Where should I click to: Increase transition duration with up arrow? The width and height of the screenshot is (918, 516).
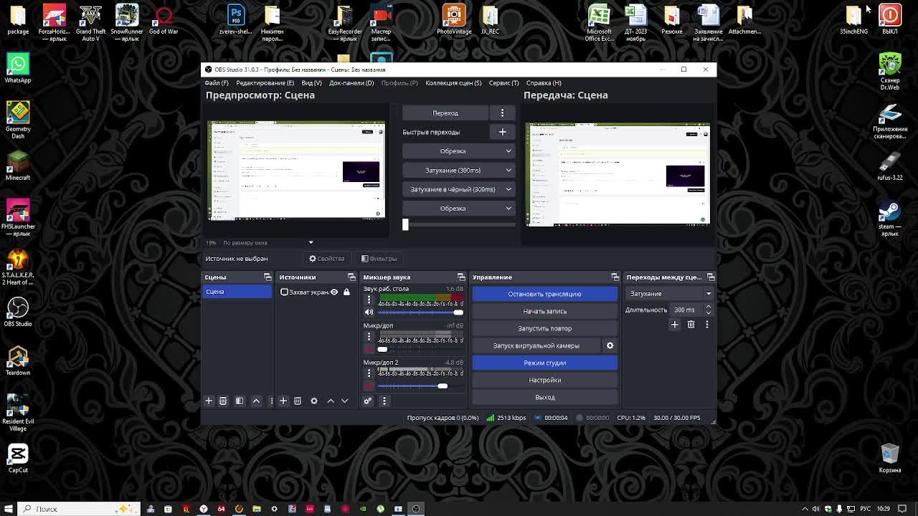click(x=708, y=307)
